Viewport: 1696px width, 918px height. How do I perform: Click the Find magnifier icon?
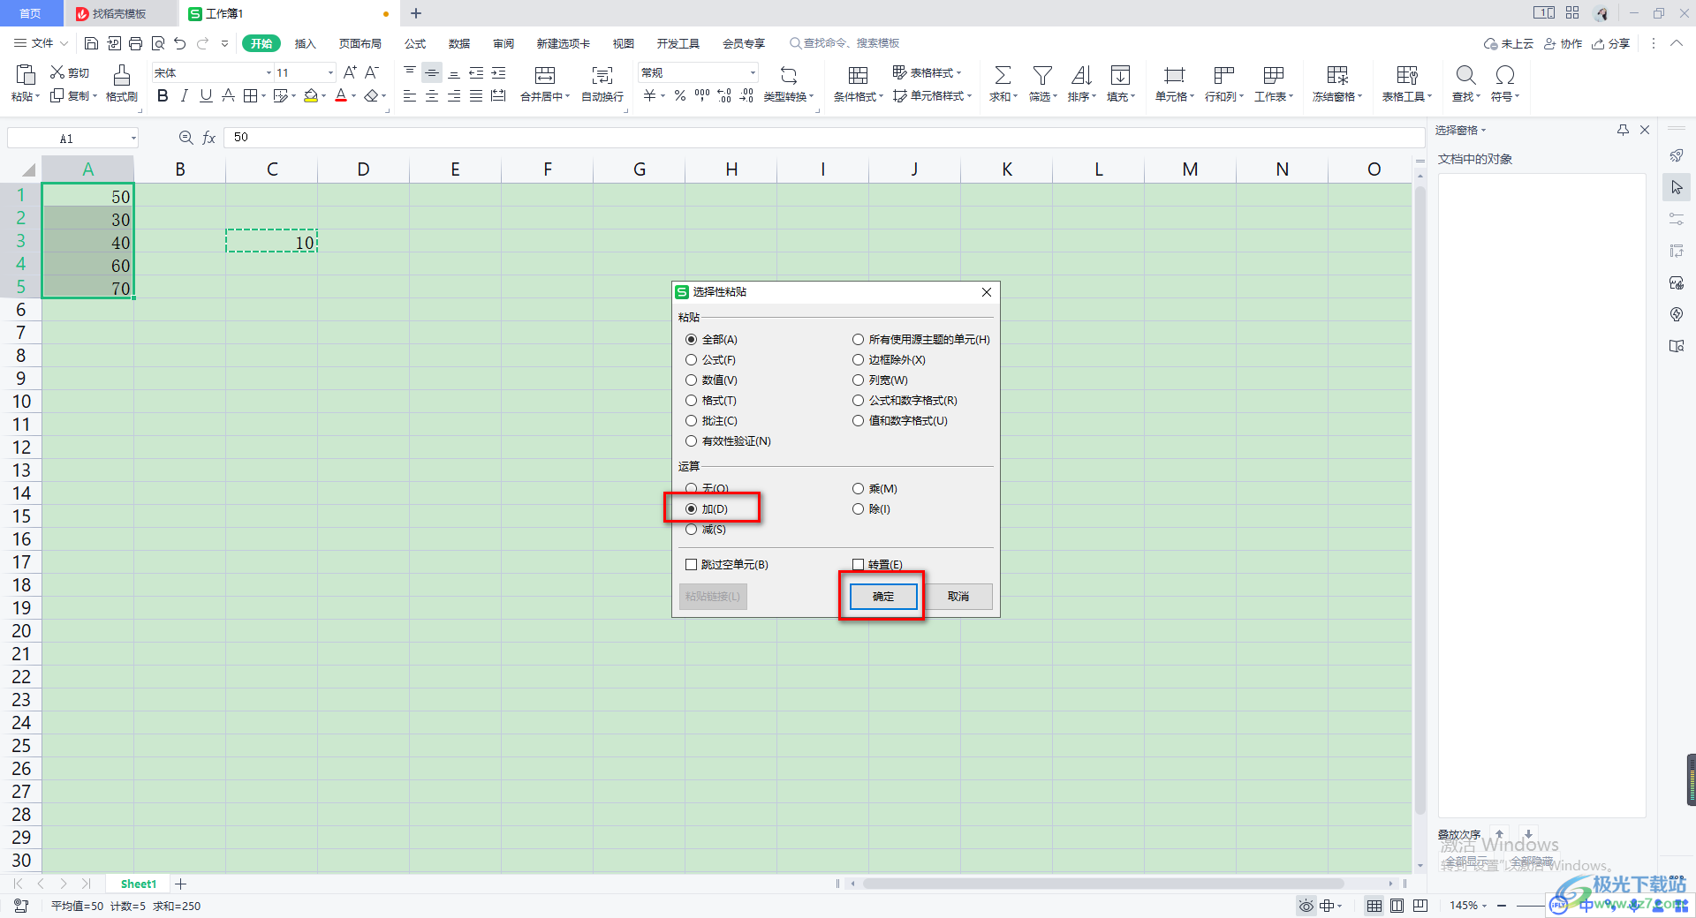pyautogui.click(x=1465, y=75)
